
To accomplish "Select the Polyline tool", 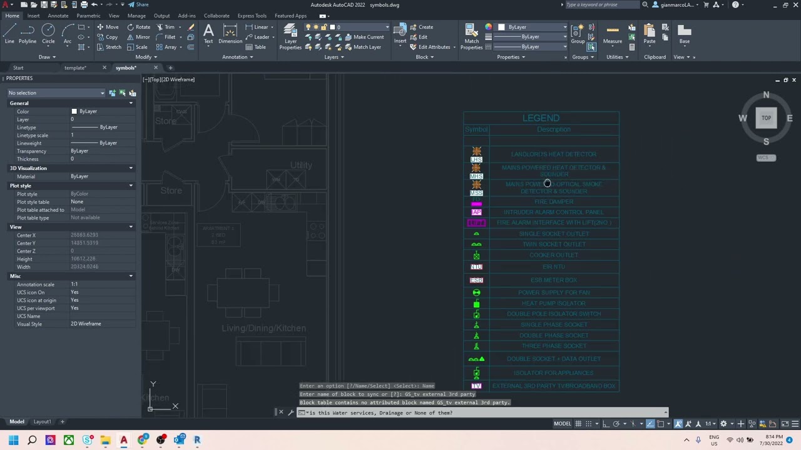I will 27,34.
